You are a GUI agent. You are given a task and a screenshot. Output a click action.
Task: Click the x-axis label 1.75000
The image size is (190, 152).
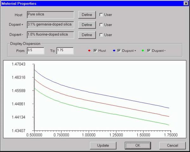click(171, 135)
